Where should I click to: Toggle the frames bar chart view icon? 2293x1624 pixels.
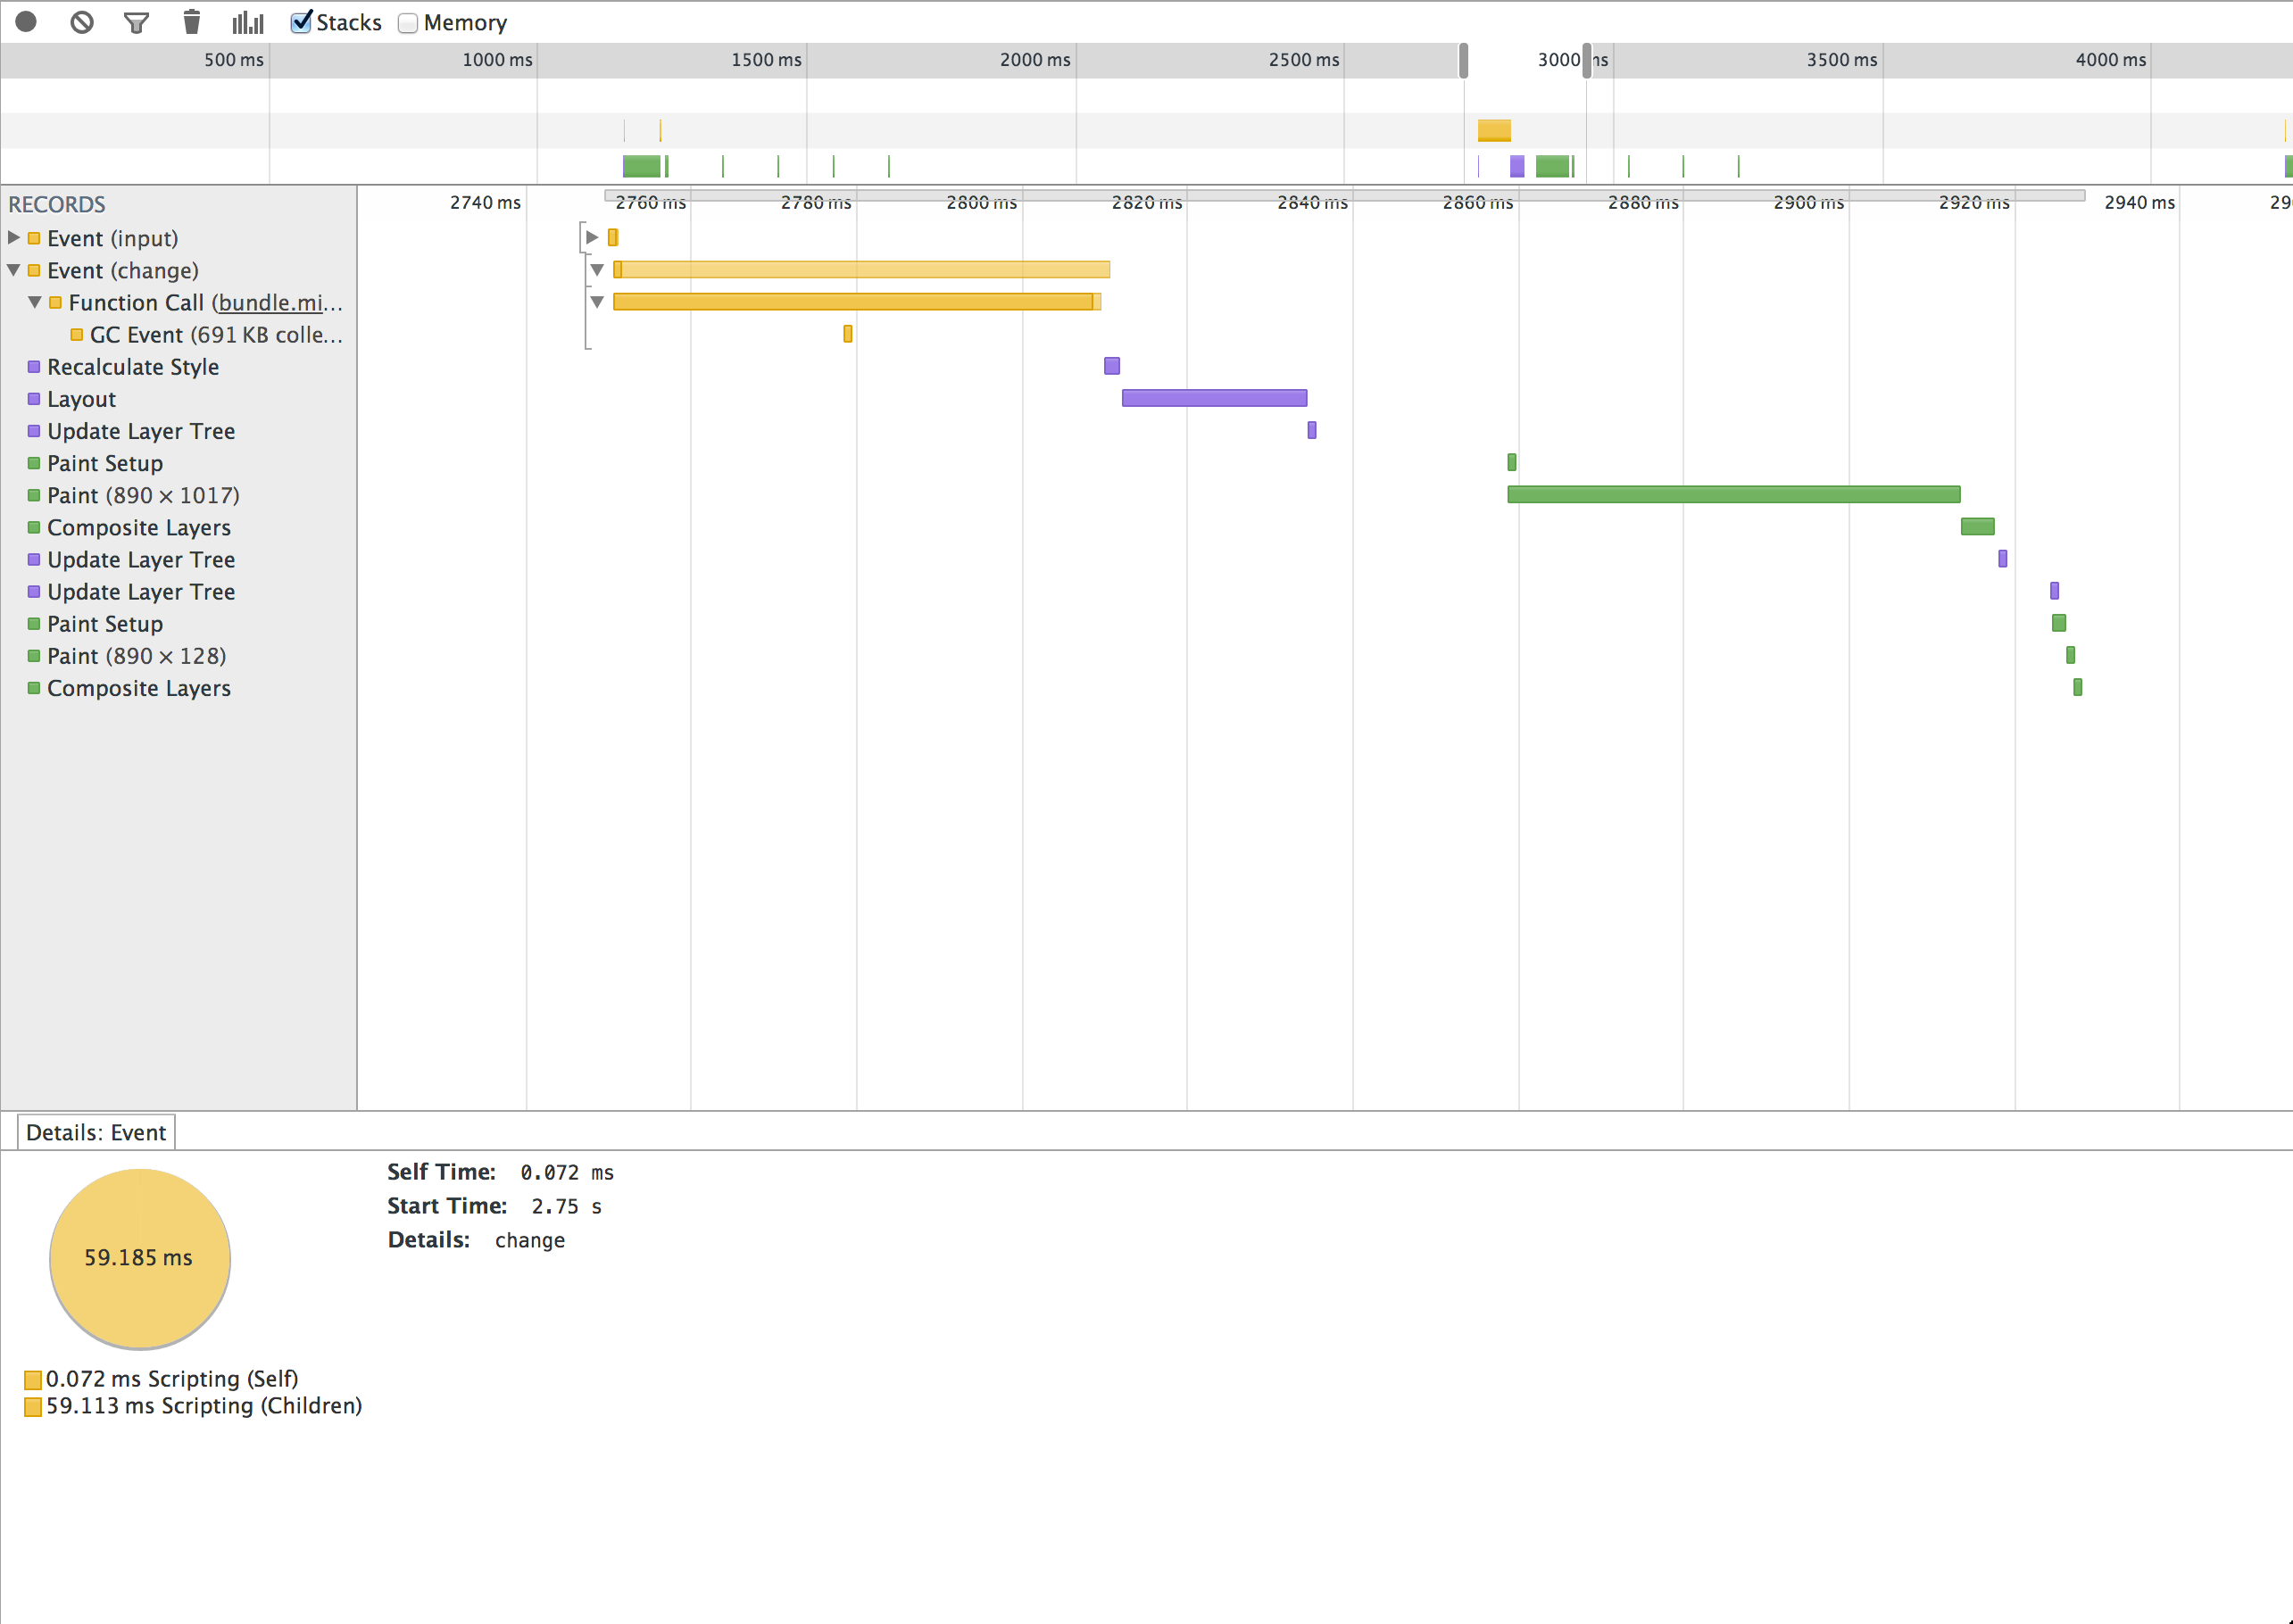pyautogui.click(x=247, y=22)
